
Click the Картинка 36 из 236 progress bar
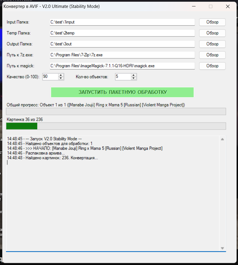[x=116, y=126]
